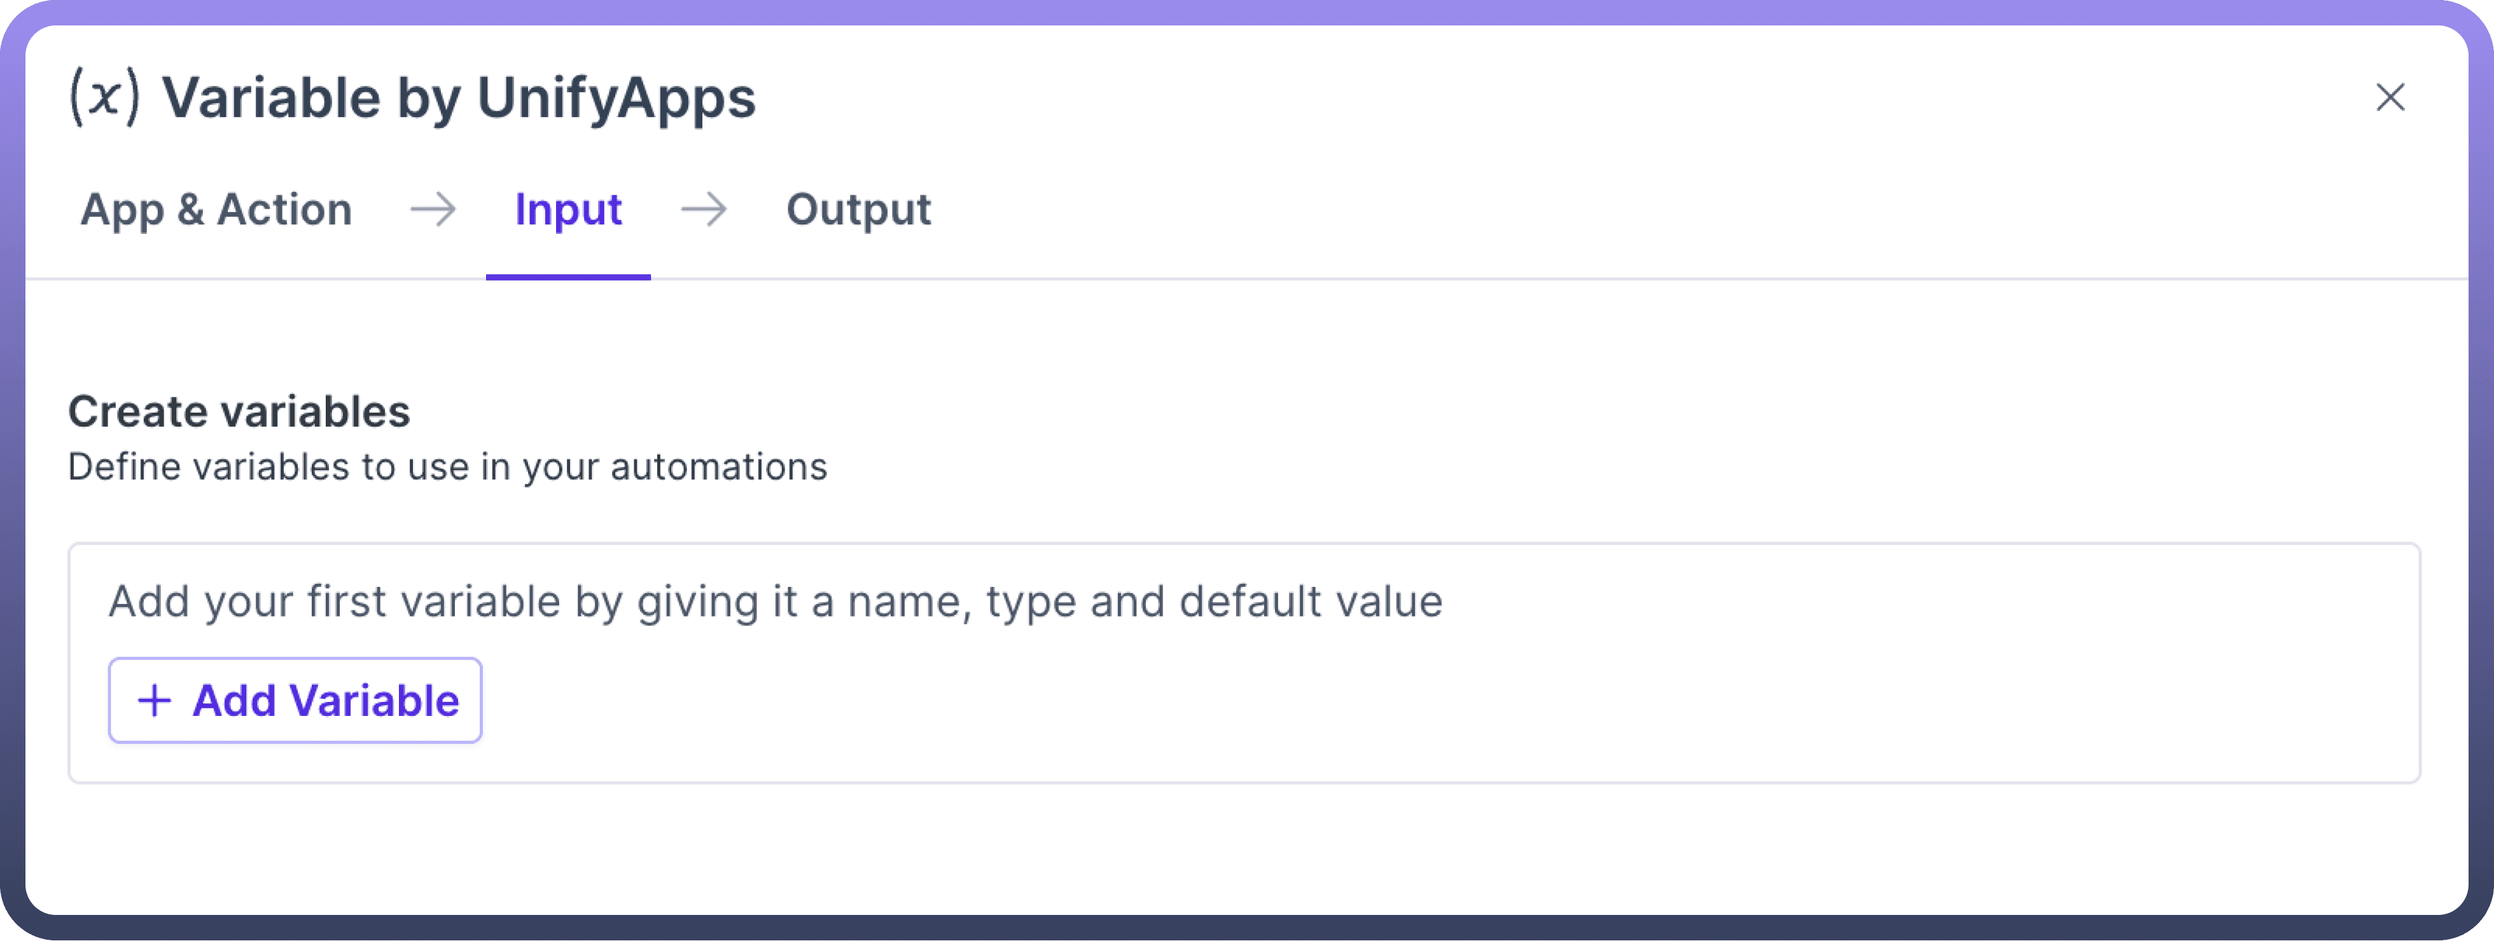Click 'Define variables to use in your automations' text
2494x941 pixels.
(x=447, y=467)
